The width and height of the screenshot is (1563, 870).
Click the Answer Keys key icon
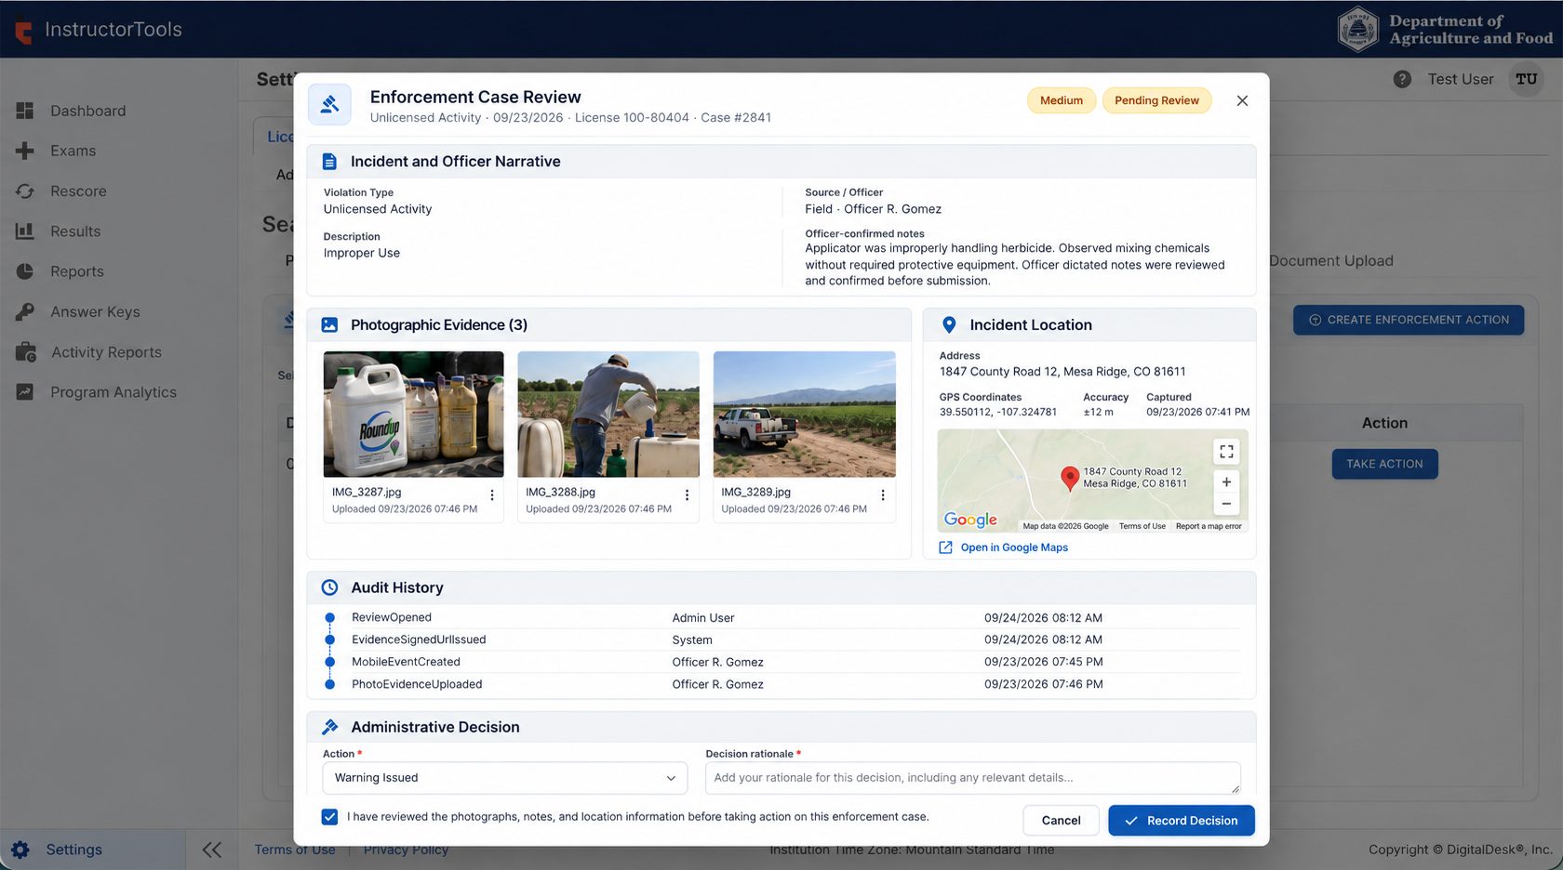25,312
